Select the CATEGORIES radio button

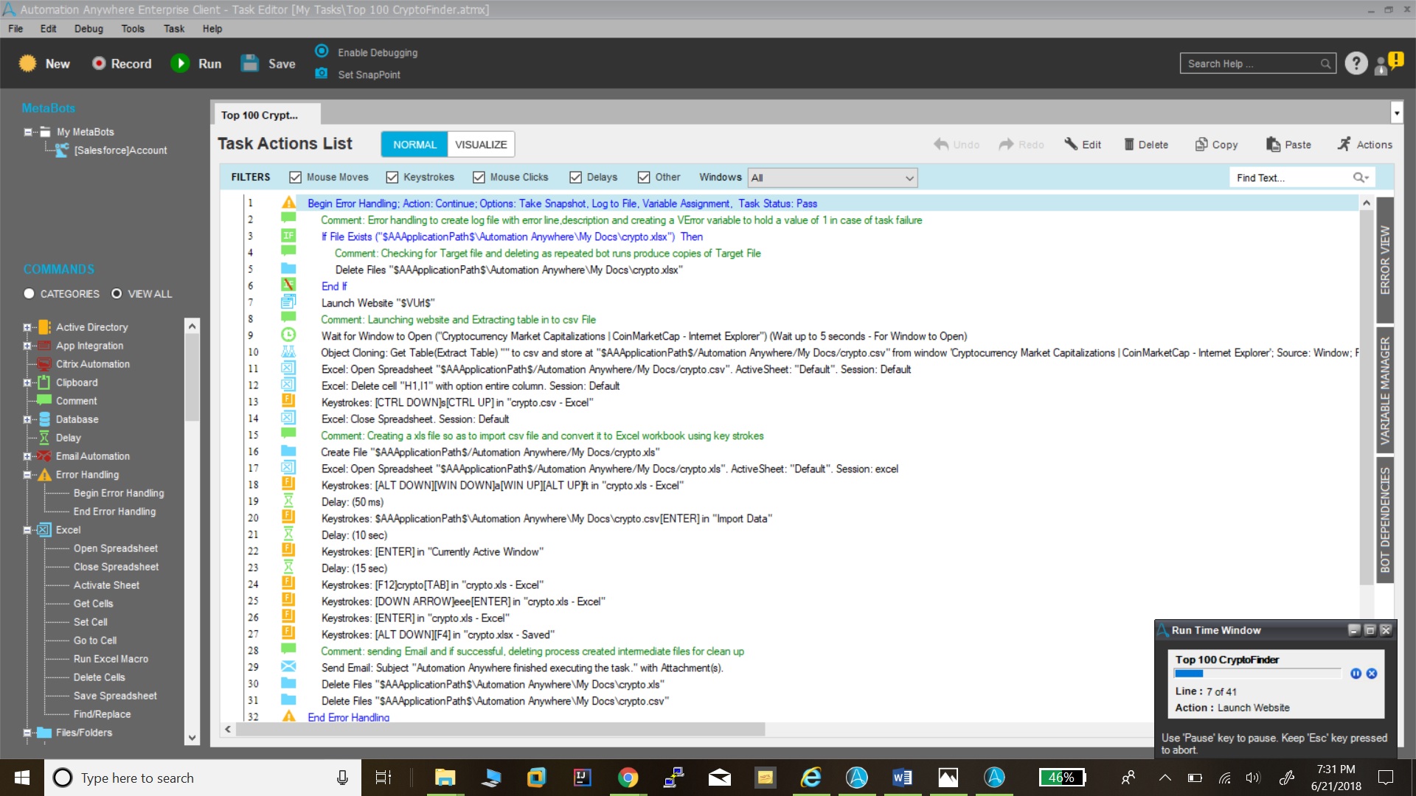(x=29, y=293)
